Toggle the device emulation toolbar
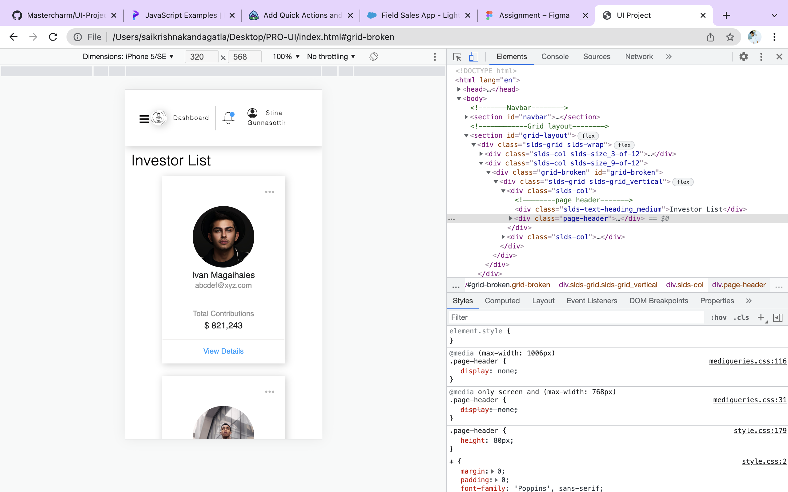Viewport: 788px width, 492px height. (473, 56)
